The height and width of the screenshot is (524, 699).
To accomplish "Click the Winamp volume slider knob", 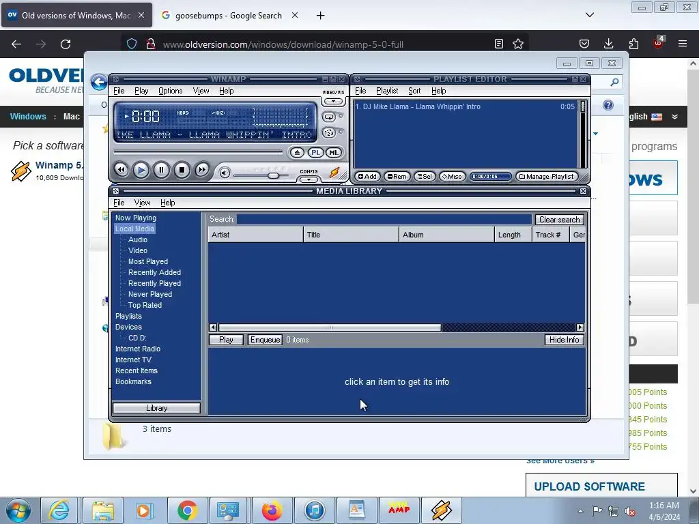I will click(273, 175).
